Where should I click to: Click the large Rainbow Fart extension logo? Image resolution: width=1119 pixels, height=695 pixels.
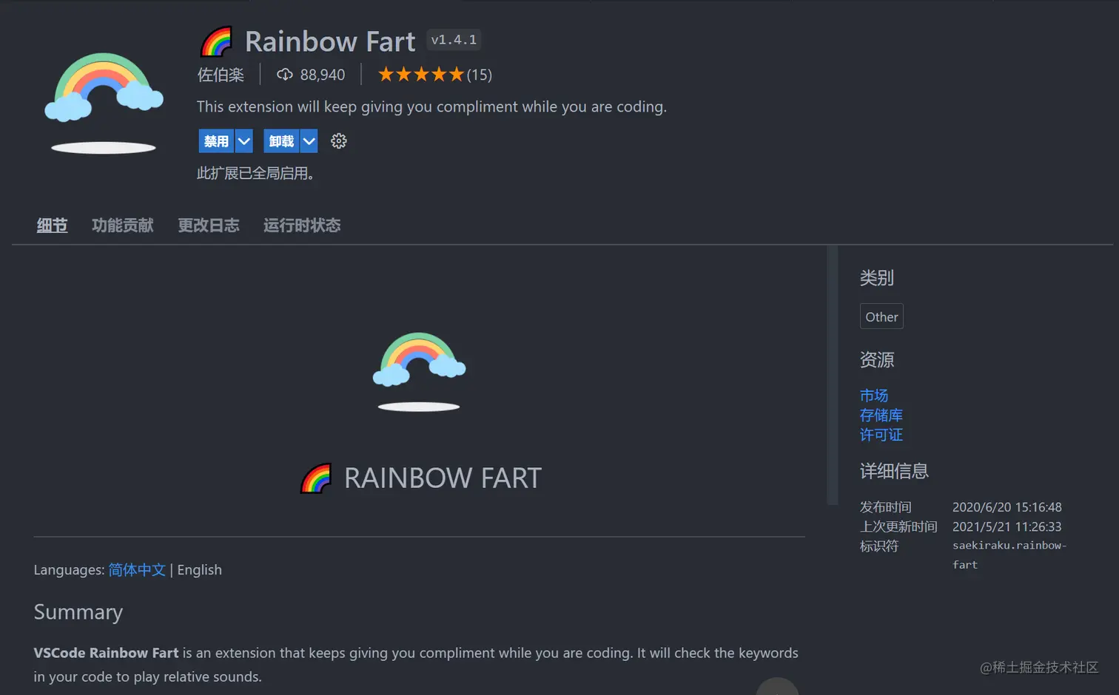[104, 103]
